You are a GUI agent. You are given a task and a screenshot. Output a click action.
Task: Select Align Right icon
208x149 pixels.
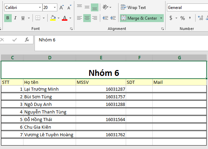[95, 18]
